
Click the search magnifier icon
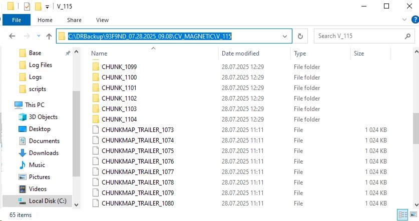click(407, 36)
